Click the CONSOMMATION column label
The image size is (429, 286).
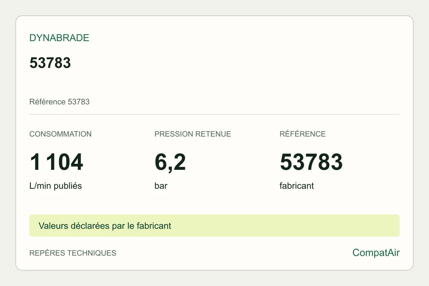click(60, 134)
